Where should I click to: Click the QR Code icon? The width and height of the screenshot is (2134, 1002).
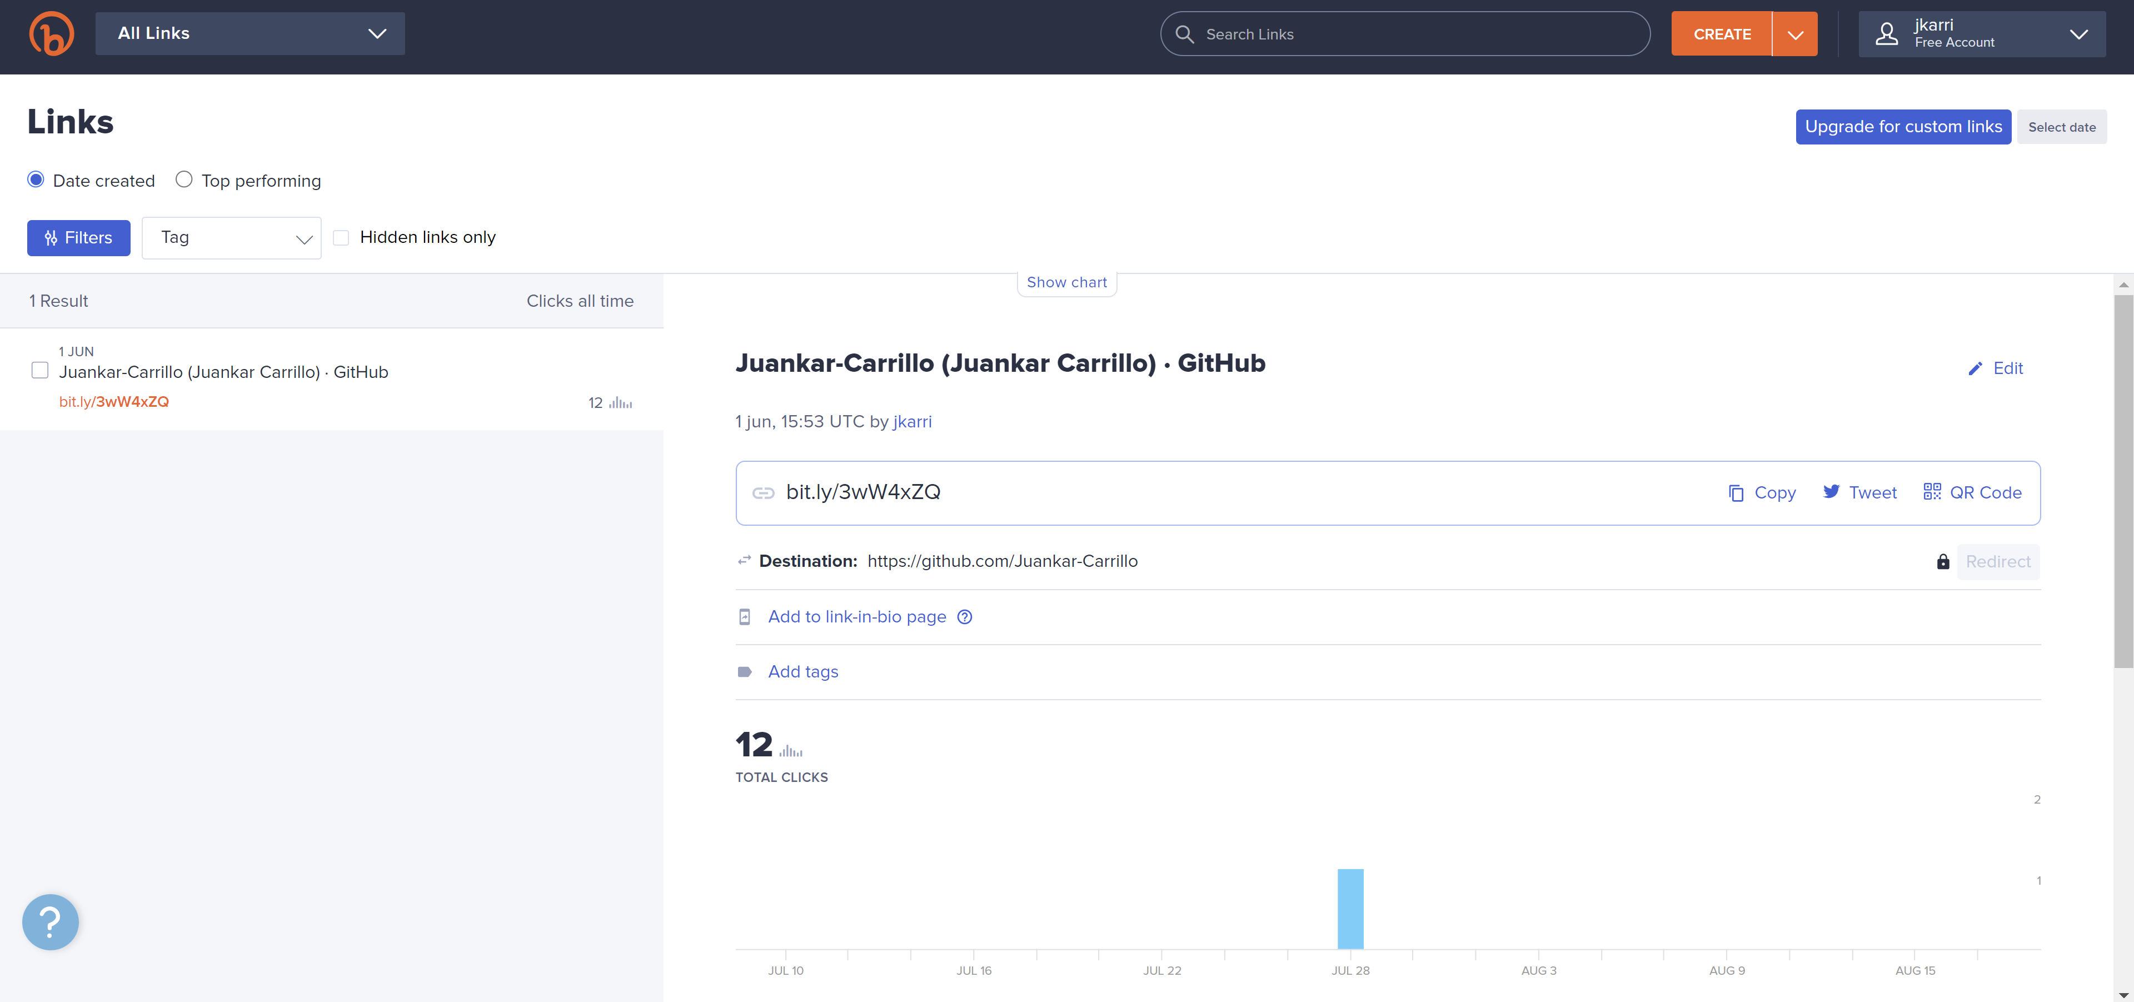[1932, 492]
